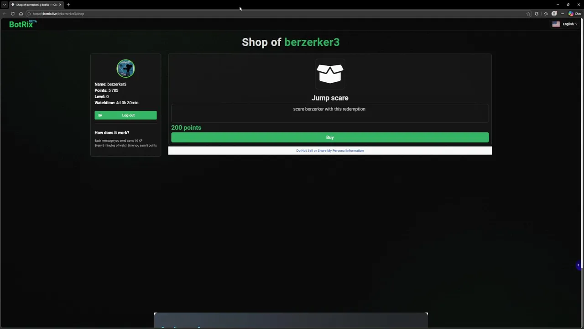
Task: Open the browser profile avatar
Action: (x=554, y=14)
